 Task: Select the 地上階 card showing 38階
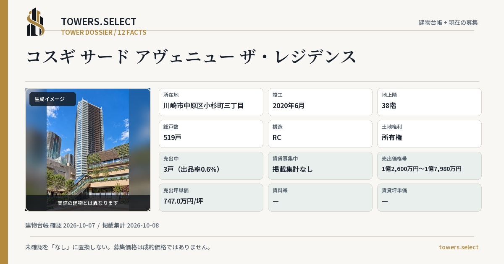[429, 102]
